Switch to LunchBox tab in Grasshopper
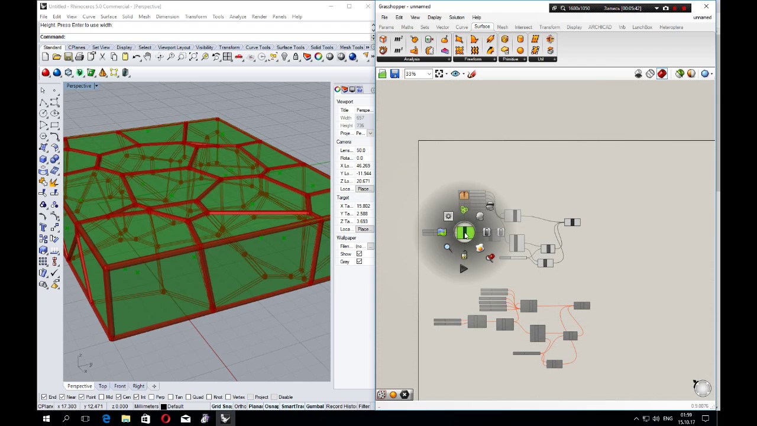This screenshot has width=757, height=426. point(642,27)
